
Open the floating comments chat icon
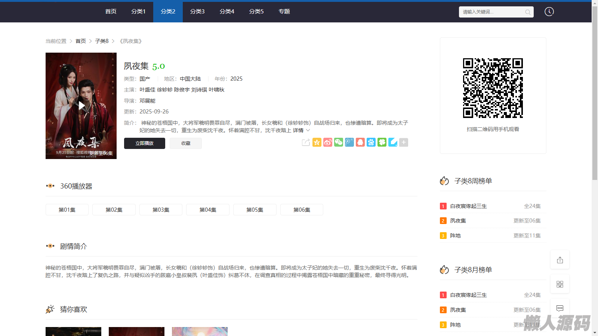point(560,308)
